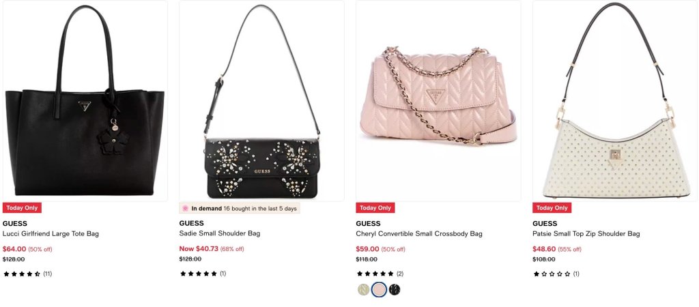Open Cheryl Convertible Small Crossbody Bag link

(x=419, y=233)
